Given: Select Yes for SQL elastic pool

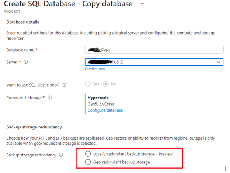Looking at the screenshot, I should [x=88, y=84].
